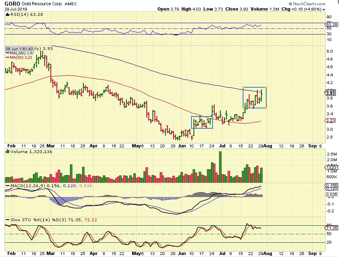Click the Chg +0.18 (+4.80%) readout
This screenshot has width=339, height=257.
click(x=301, y=9)
